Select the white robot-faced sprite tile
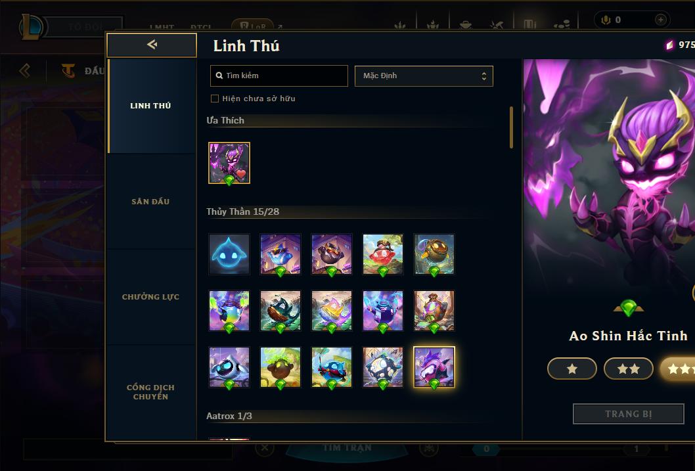 pos(229,367)
